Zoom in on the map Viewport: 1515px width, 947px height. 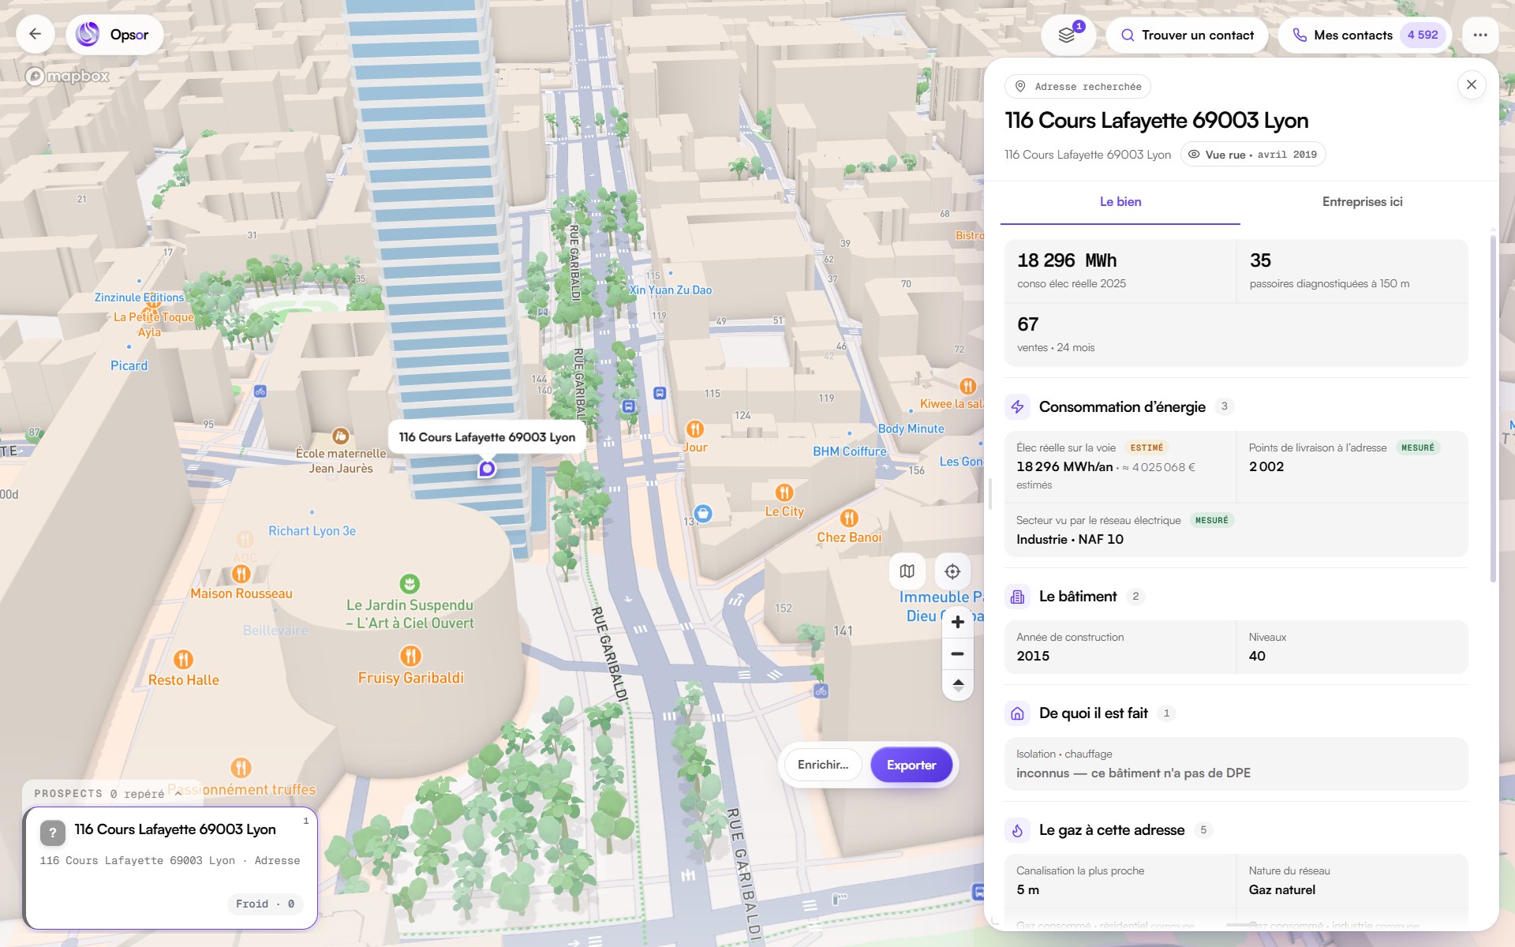coord(958,622)
